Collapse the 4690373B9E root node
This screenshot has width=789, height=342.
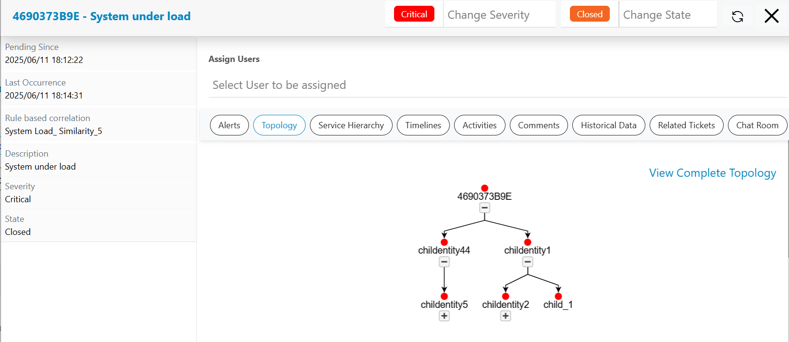[484, 208]
